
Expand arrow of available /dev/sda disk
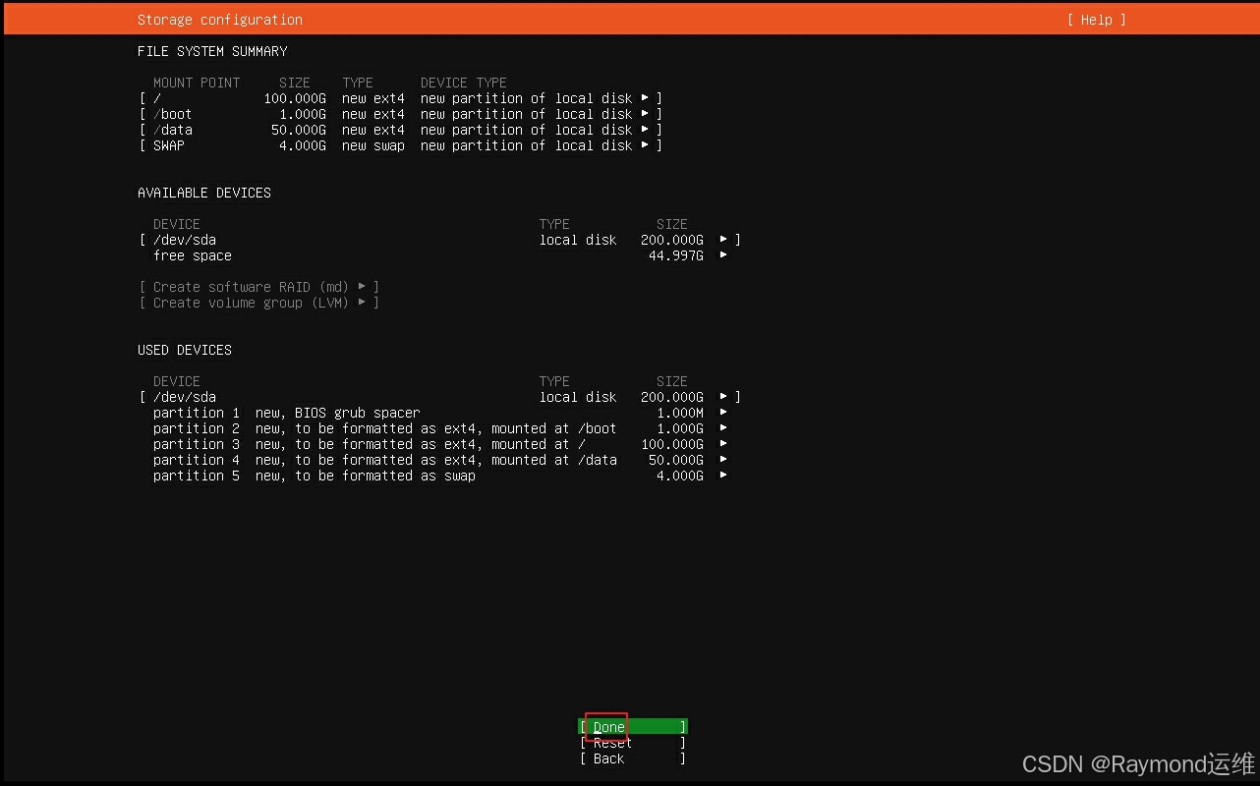click(x=723, y=240)
